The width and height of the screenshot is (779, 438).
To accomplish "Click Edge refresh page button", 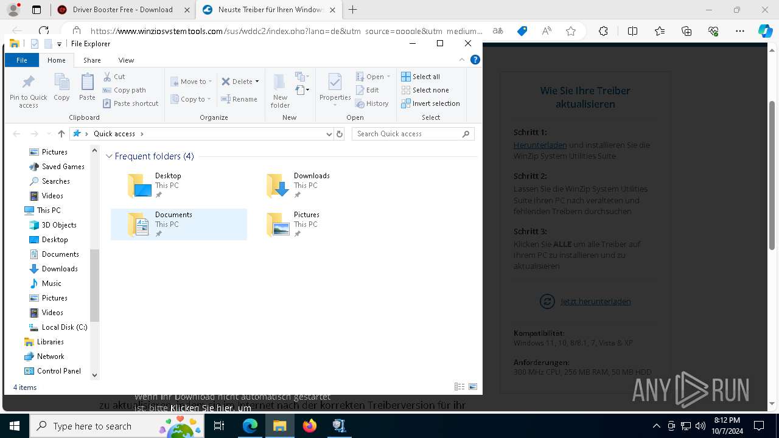I will [x=44, y=31].
